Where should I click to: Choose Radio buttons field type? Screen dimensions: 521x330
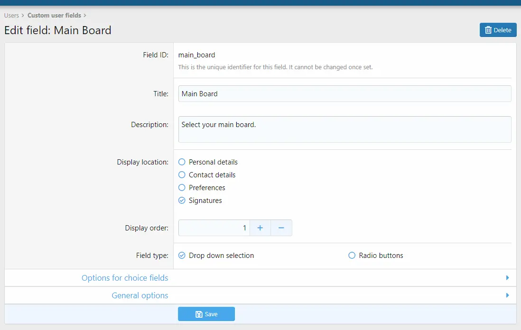coord(352,255)
